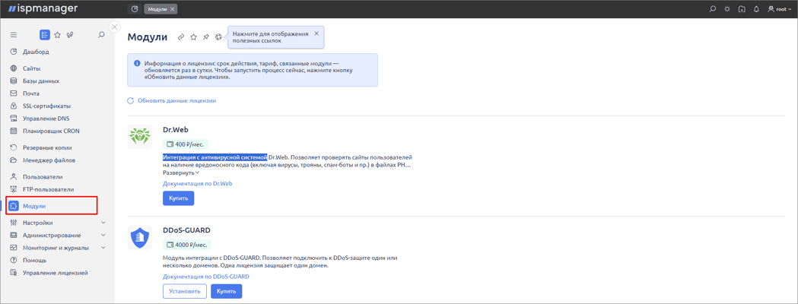
Task: Close the Модули tab
Action: click(173, 9)
